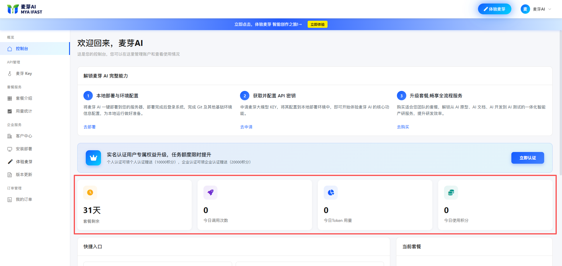Open 安装部署 in the sidebar
This screenshot has height=266, width=562.
(x=35, y=149)
